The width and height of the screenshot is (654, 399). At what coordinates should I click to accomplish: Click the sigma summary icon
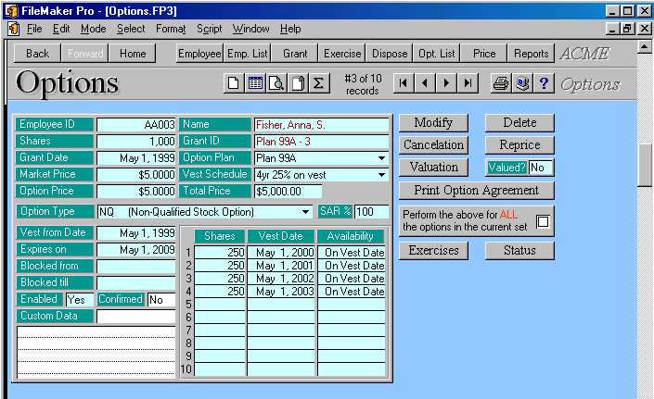319,83
